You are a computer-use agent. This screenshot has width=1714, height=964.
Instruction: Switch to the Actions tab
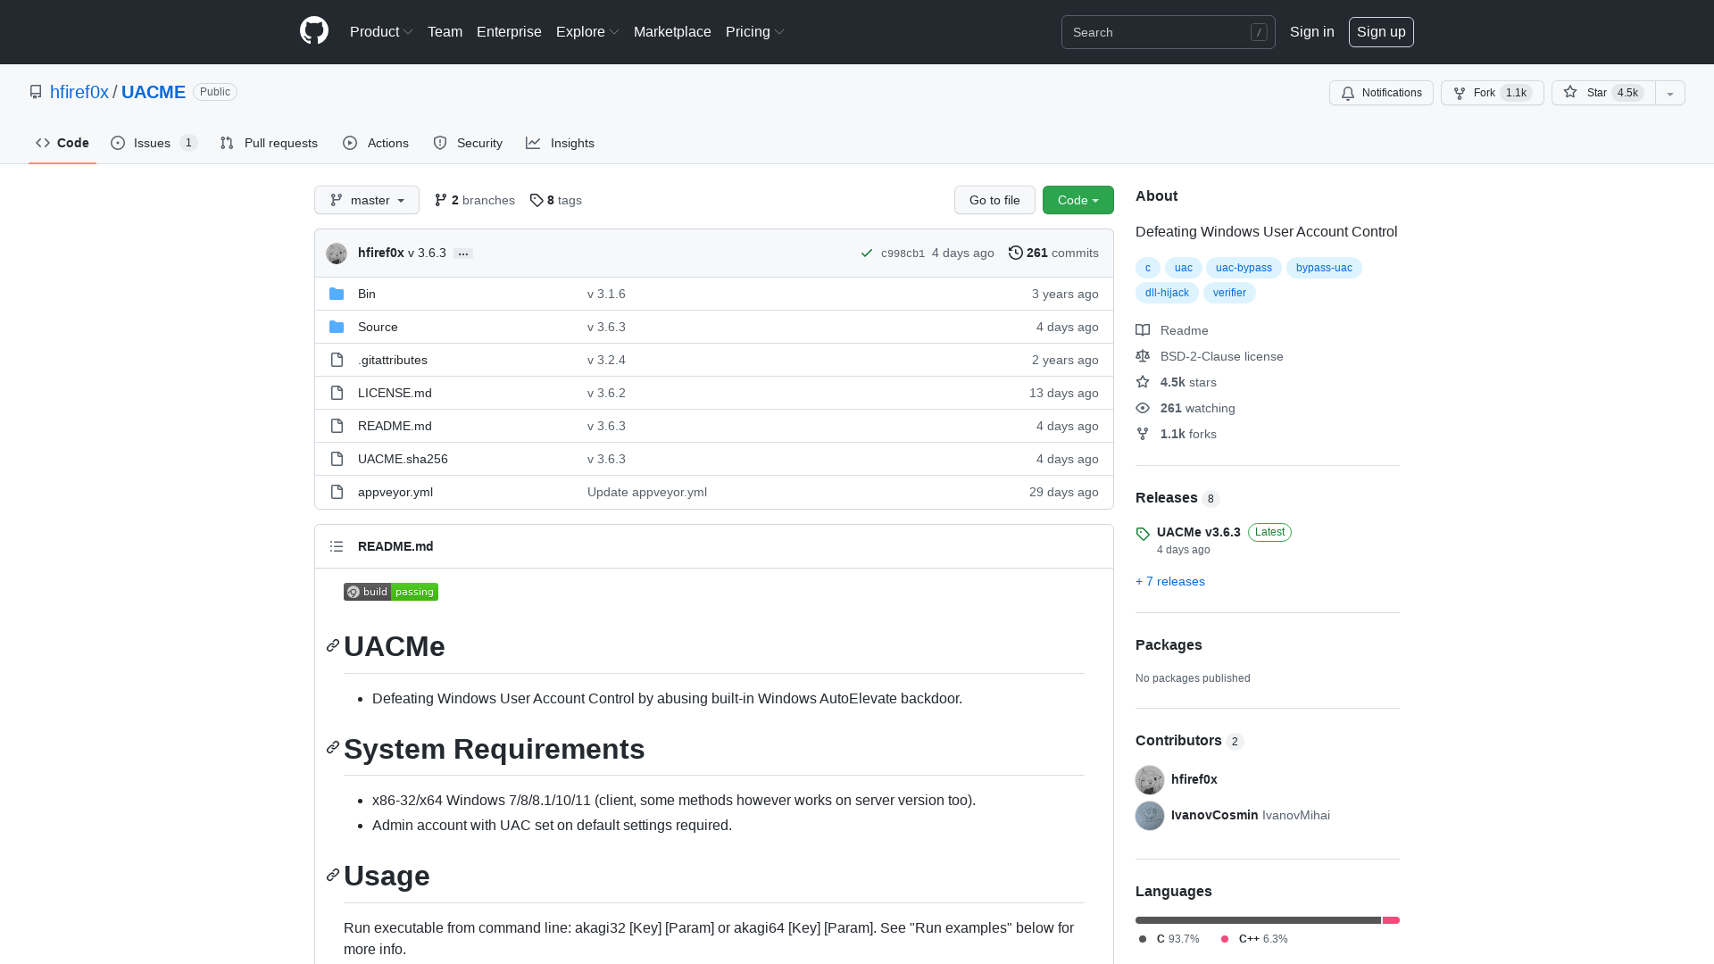click(x=376, y=143)
